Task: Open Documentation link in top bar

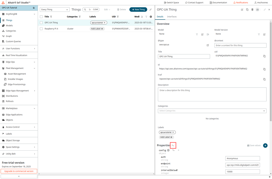Action: pyautogui.click(x=218, y=3)
